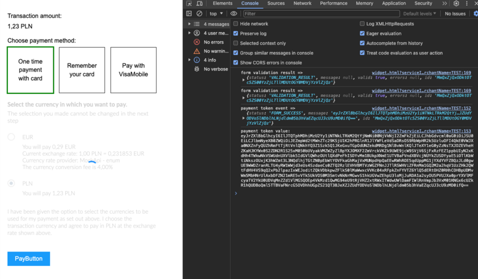Image resolution: width=478 pixels, height=279 pixels.
Task: Choose One time payment with card
Action: click(30, 70)
